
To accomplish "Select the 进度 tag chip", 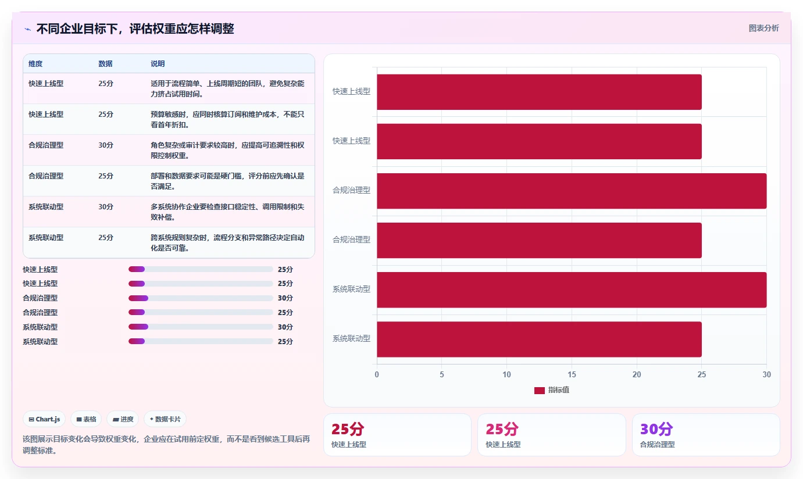I will click(123, 419).
